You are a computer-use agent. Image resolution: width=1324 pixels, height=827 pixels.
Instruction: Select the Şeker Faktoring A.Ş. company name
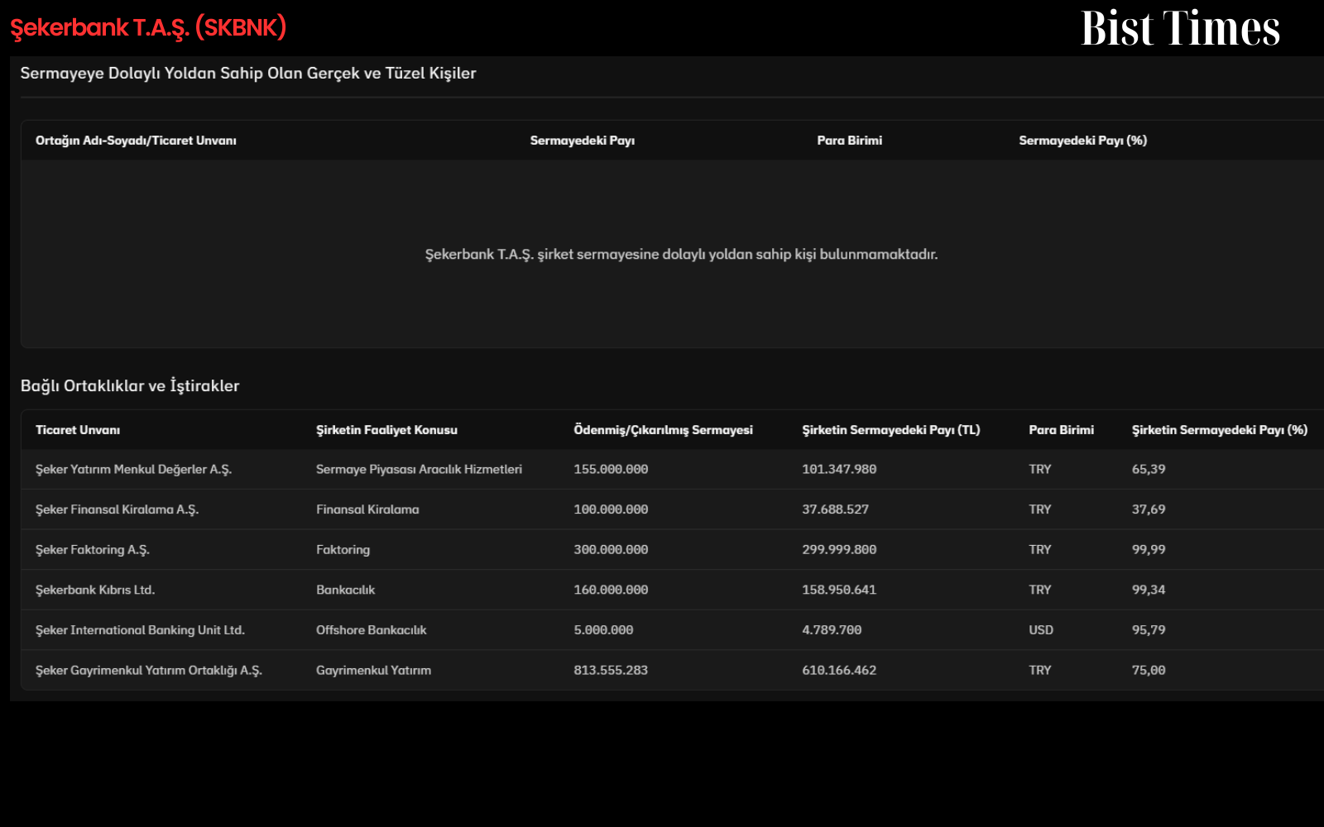click(93, 550)
